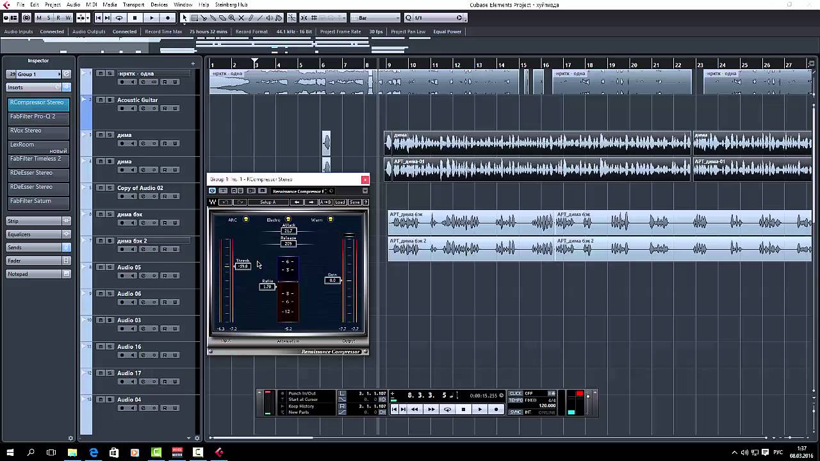
Task: Toggle the Electro behavior button
Action: coord(288,220)
